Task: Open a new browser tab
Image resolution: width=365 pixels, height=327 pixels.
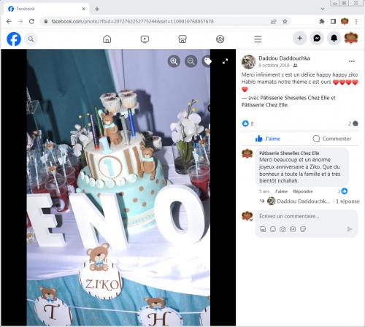Action: 97,9
